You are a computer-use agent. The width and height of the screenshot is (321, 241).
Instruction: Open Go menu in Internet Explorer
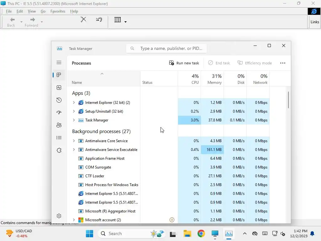(x=43, y=11)
